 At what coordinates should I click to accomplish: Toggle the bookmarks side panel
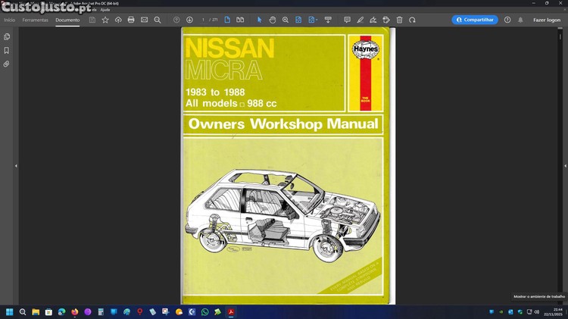pyautogui.click(x=7, y=50)
